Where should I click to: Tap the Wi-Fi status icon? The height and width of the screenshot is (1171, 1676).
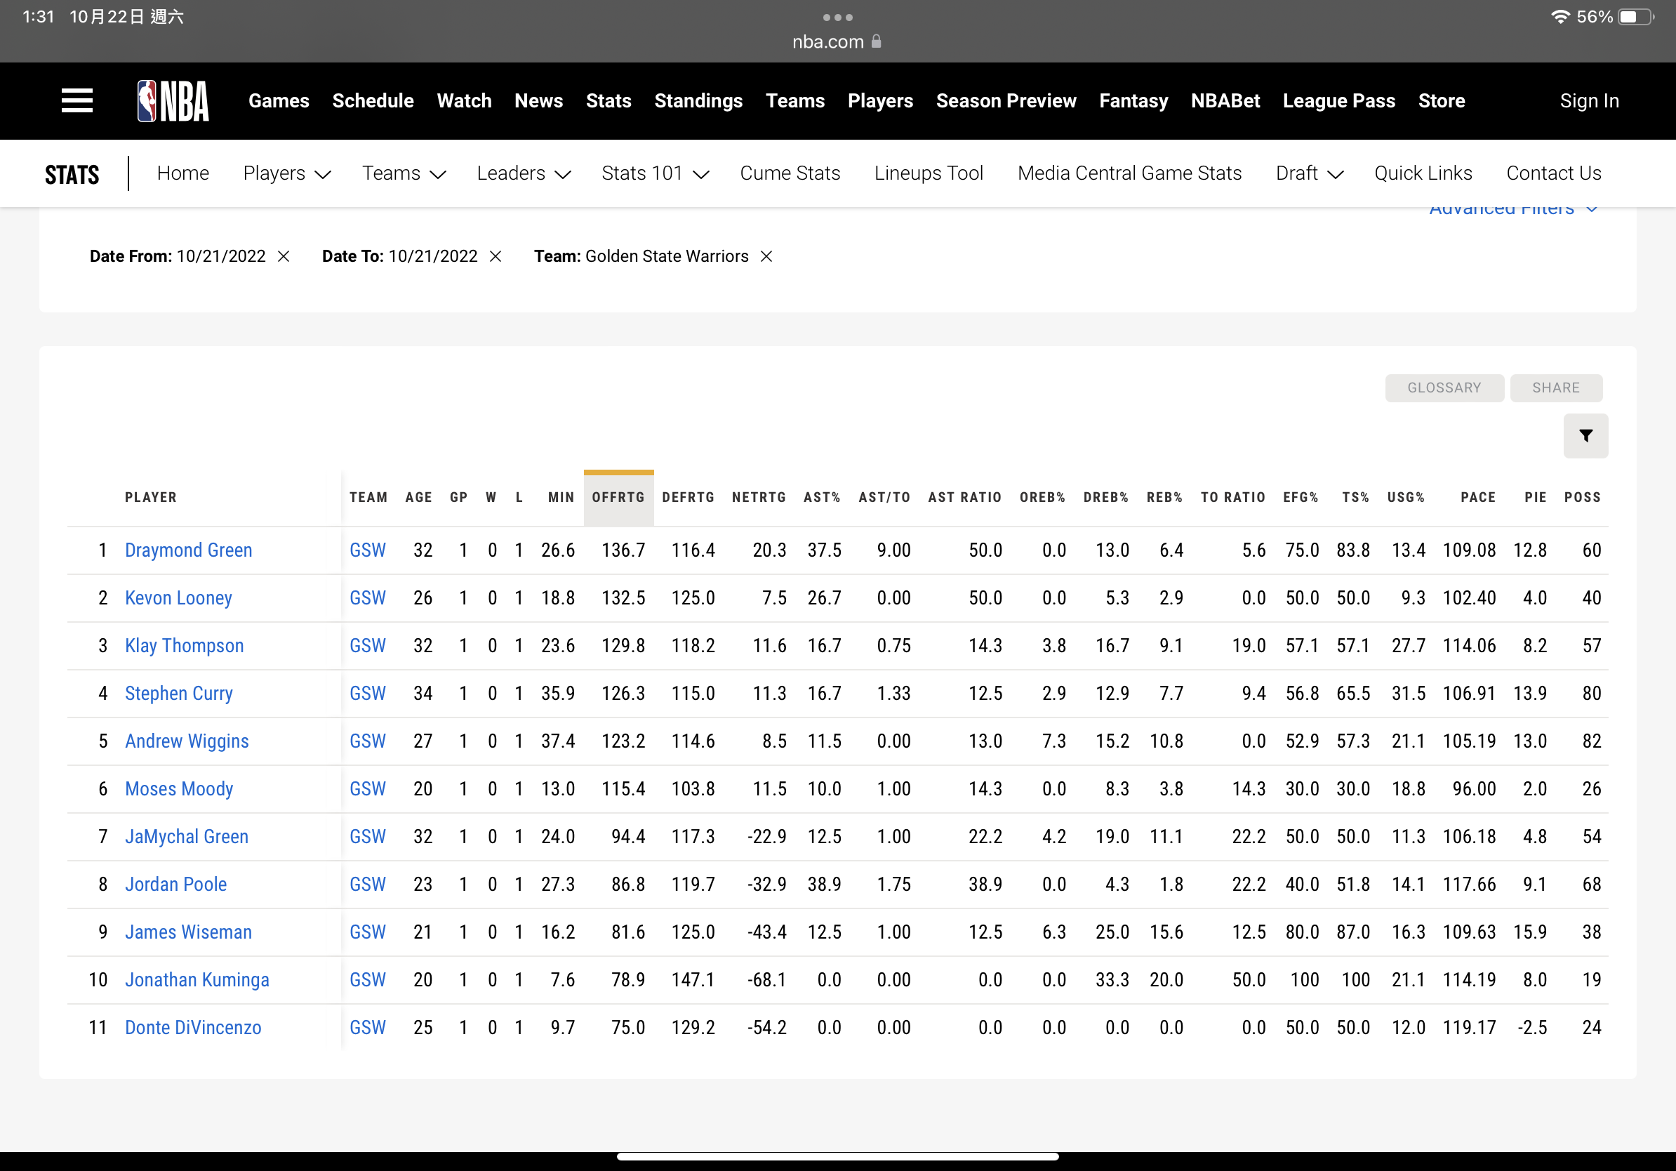pyautogui.click(x=1560, y=16)
